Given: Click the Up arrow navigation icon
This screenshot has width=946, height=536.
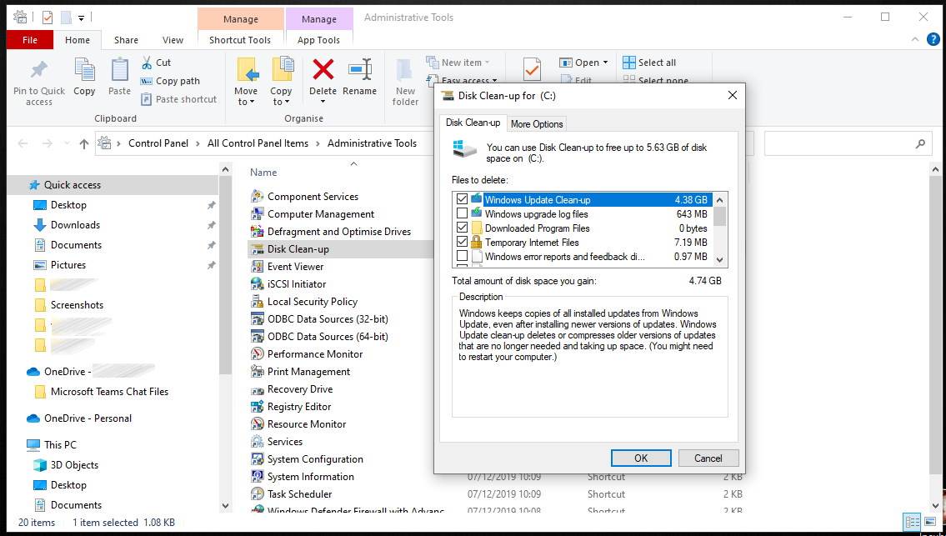Looking at the screenshot, I should pos(83,143).
